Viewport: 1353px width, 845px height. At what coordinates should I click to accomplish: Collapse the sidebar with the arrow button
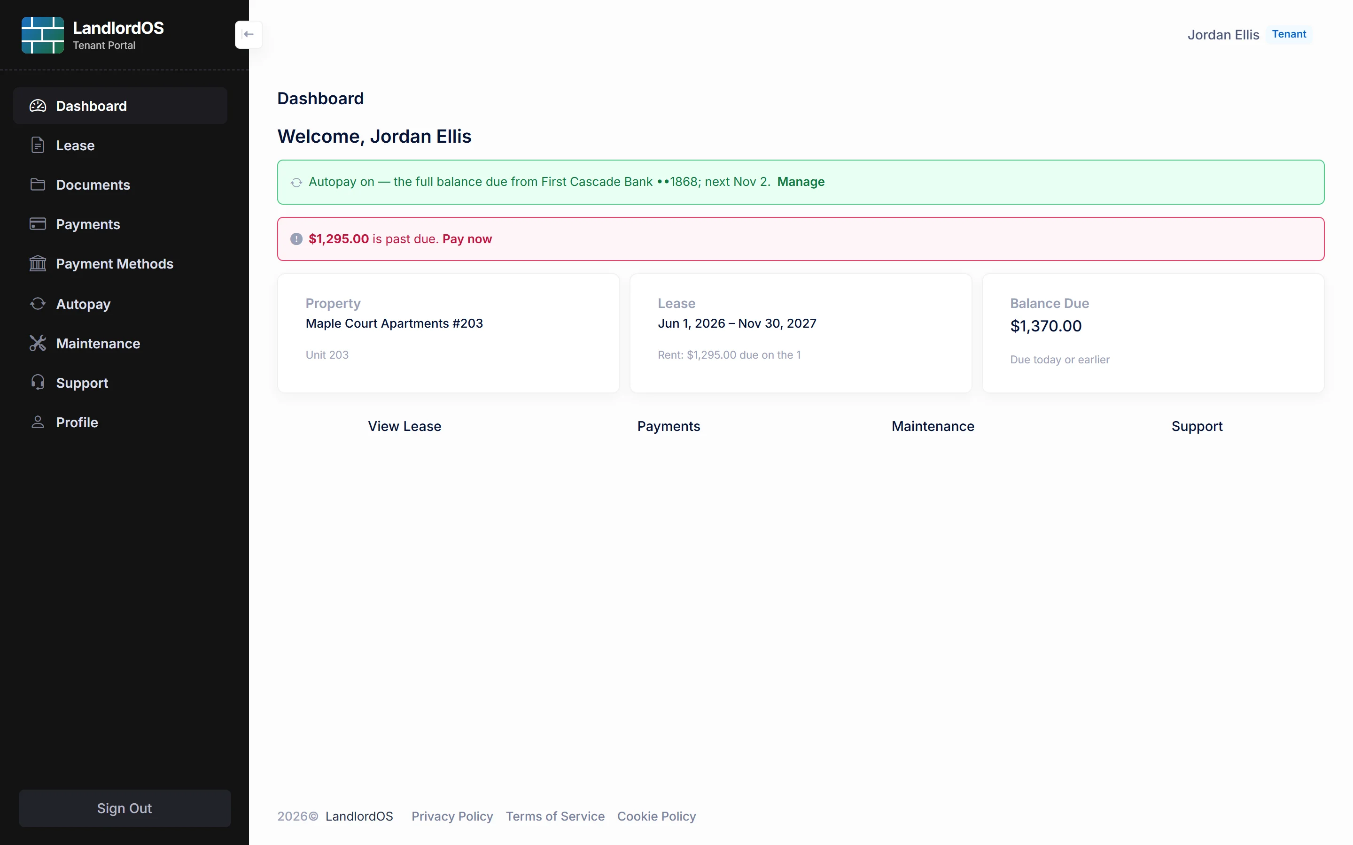(249, 35)
